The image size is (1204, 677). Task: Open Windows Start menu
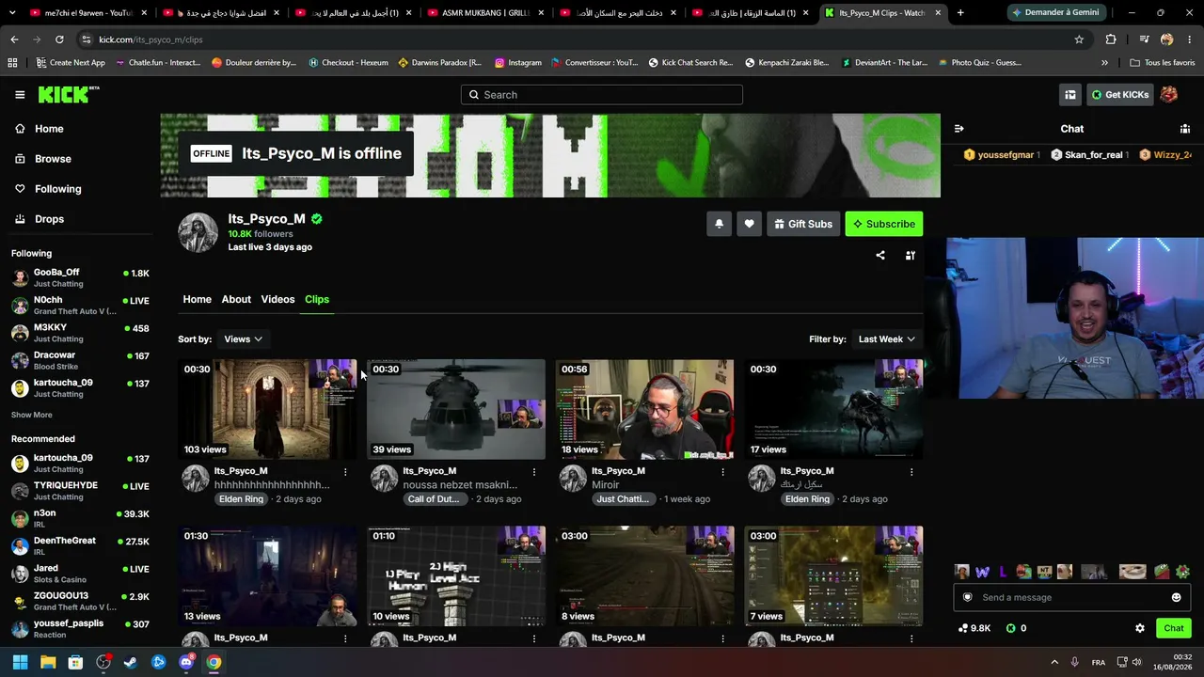point(20,662)
